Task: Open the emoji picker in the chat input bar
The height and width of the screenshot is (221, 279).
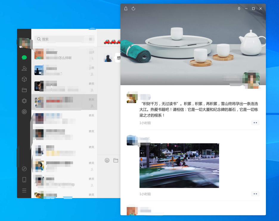Action: [107, 160]
